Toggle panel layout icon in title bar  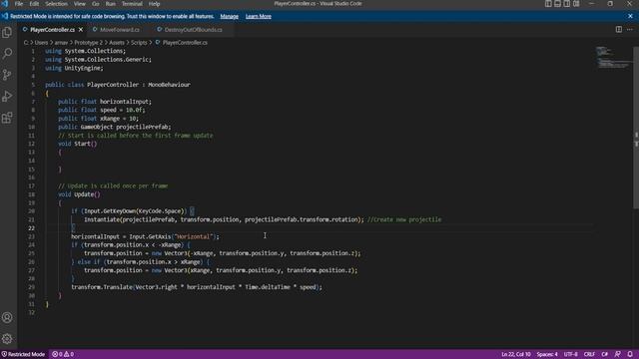[x=557, y=4]
